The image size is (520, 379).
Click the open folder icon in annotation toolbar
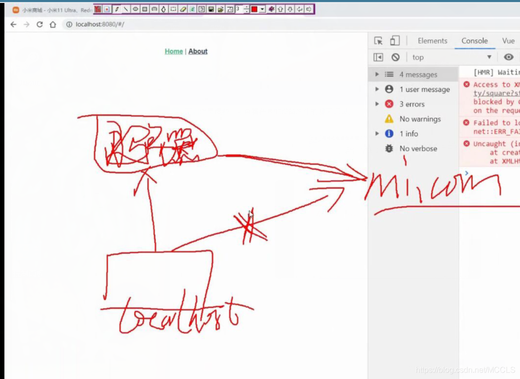pos(221,9)
